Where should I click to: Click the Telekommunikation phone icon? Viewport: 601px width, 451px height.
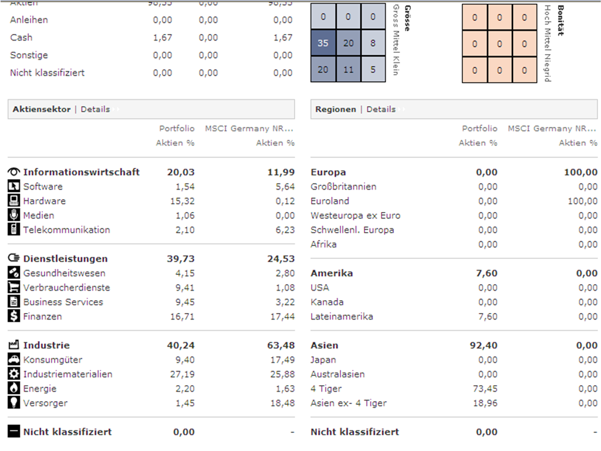coord(14,230)
